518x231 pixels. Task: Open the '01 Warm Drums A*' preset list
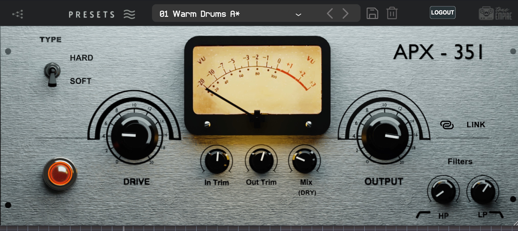199,14
